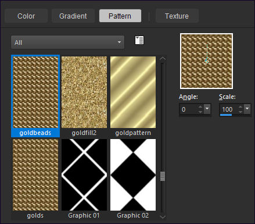Click the Scale value field

click(x=229, y=109)
